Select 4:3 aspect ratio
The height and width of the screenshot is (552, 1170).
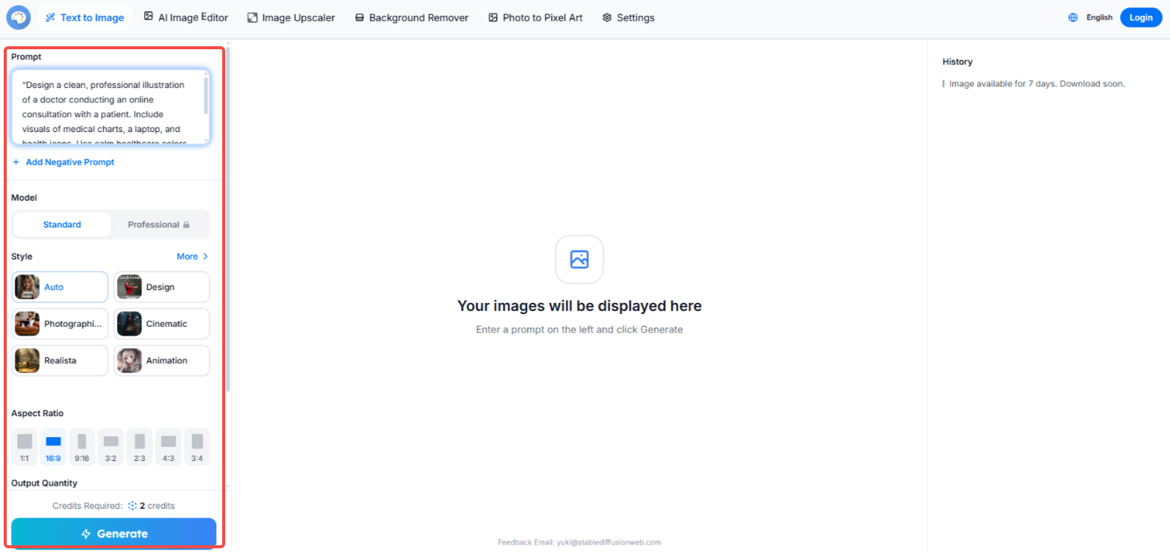point(169,447)
